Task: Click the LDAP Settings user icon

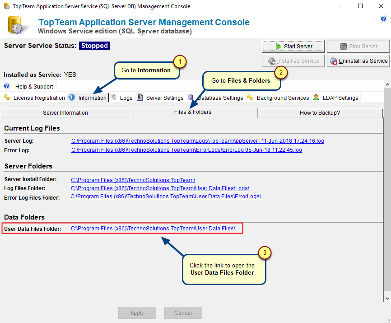Action: pyautogui.click(x=316, y=97)
